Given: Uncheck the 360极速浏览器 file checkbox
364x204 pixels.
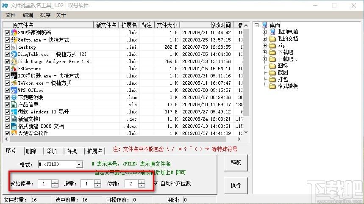Looking at the screenshot, I should tap(7, 33).
